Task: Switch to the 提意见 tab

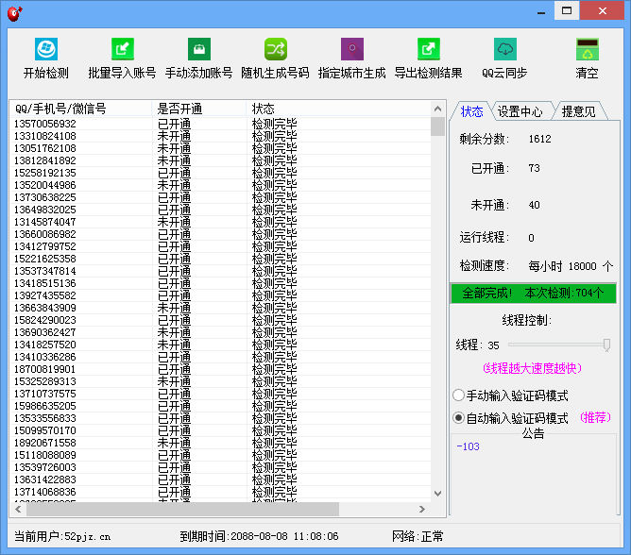Action: [578, 111]
